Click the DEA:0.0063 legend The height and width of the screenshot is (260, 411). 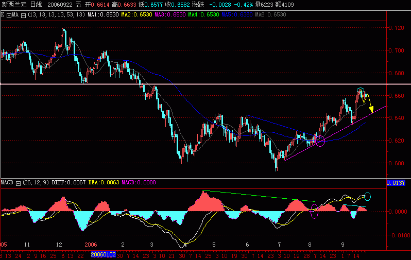104,182
